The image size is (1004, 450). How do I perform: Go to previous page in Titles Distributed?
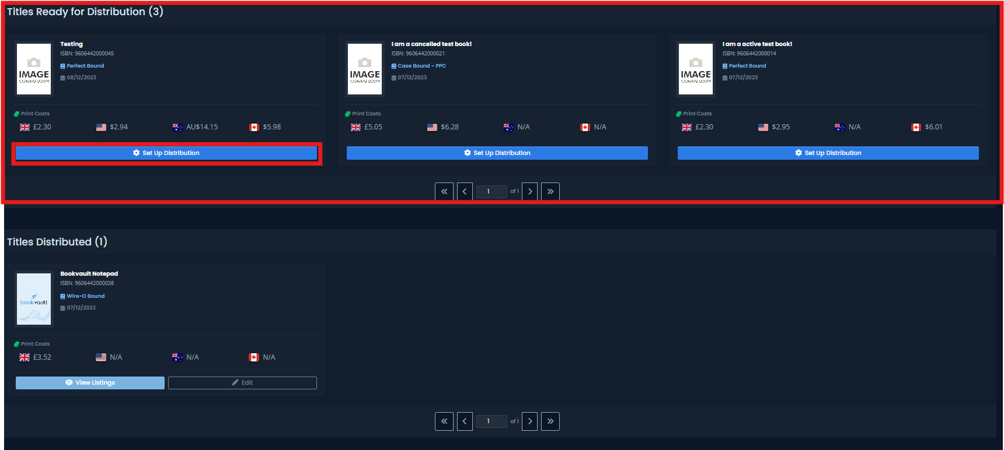465,421
